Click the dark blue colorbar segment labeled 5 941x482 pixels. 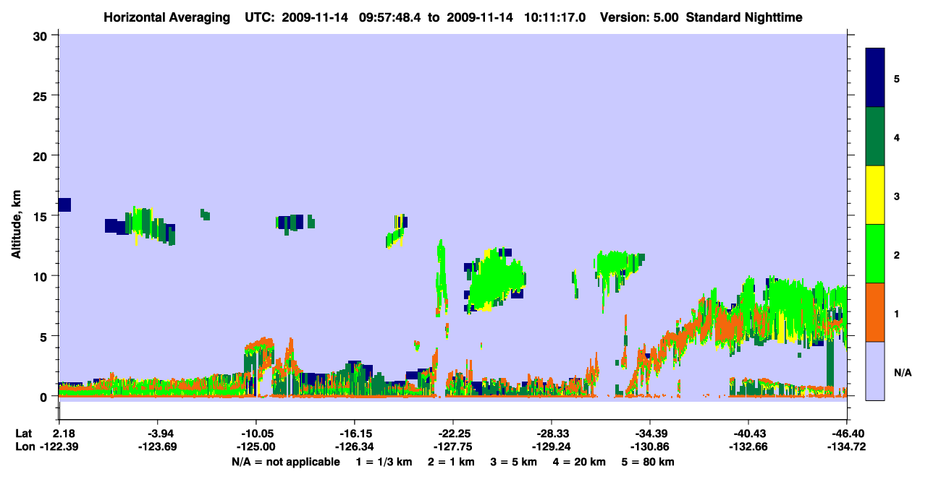point(875,78)
